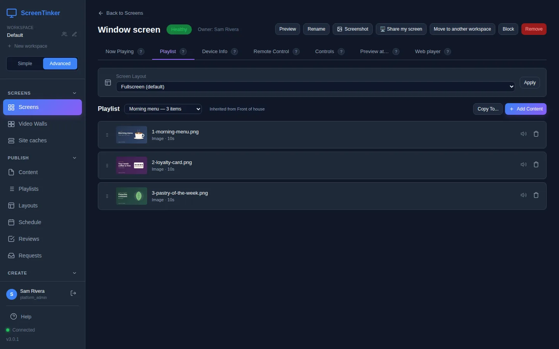
Task: Switch to the Now Playing tab
Action: pyautogui.click(x=120, y=52)
